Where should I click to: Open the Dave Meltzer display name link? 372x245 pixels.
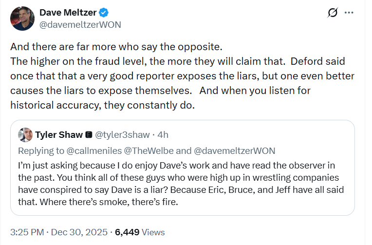coord(70,13)
